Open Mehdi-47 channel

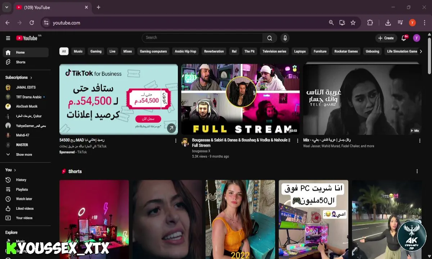[26, 135]
